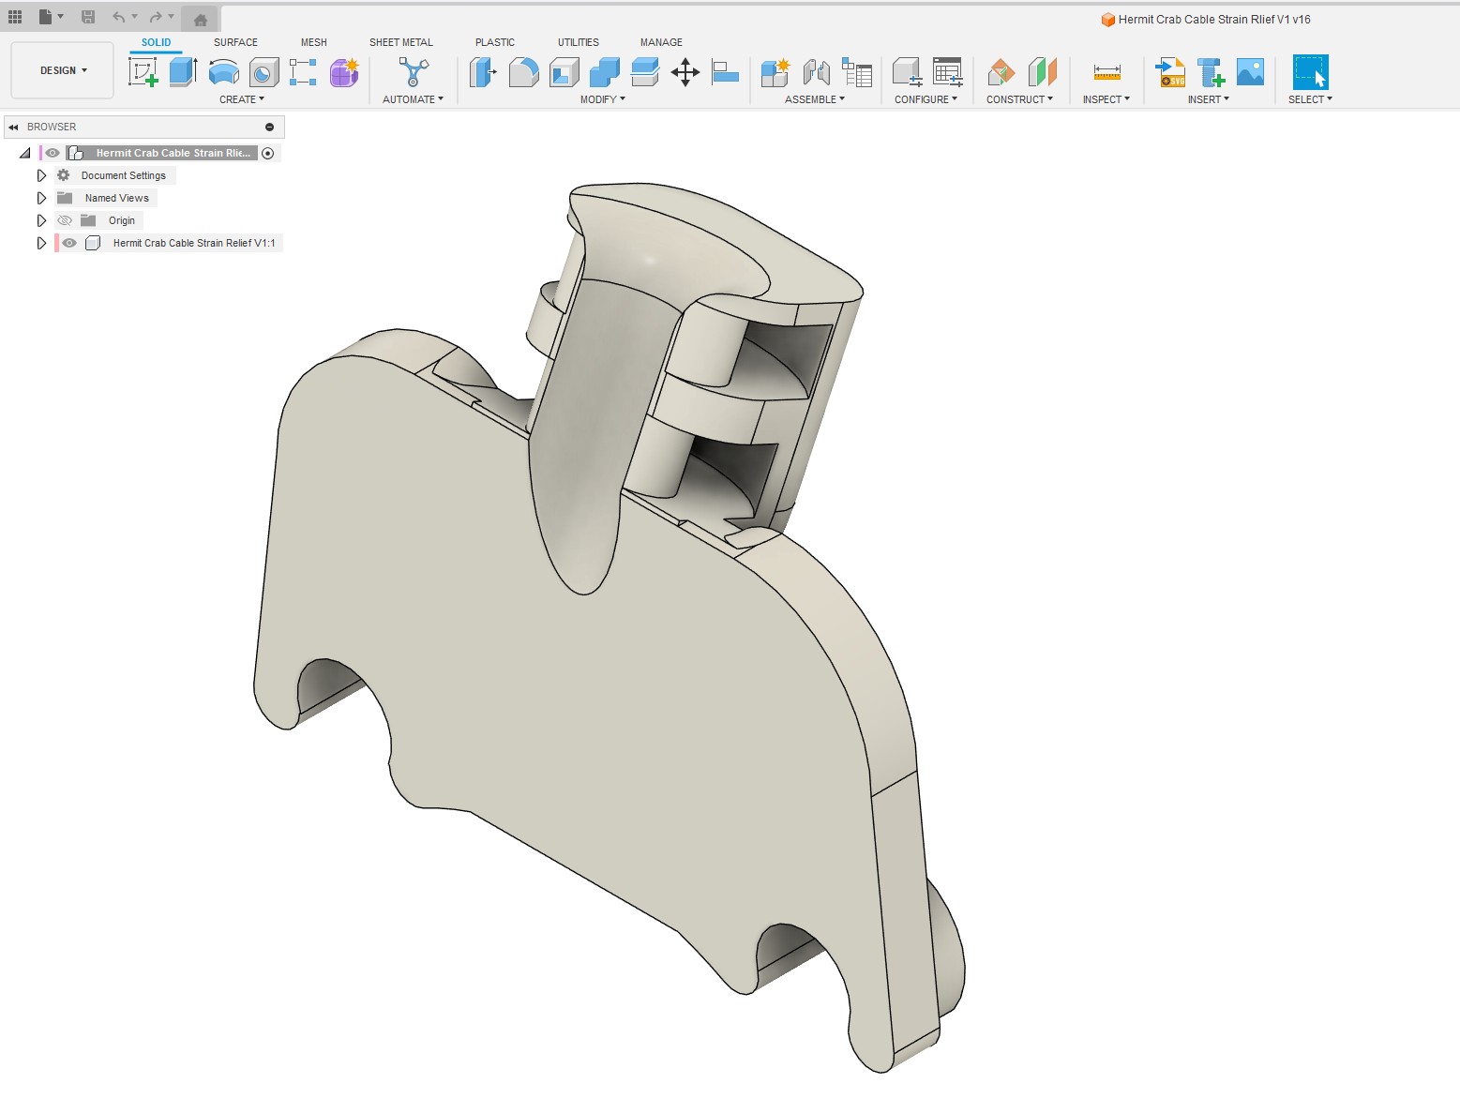Select the Measure tool

1107,72
